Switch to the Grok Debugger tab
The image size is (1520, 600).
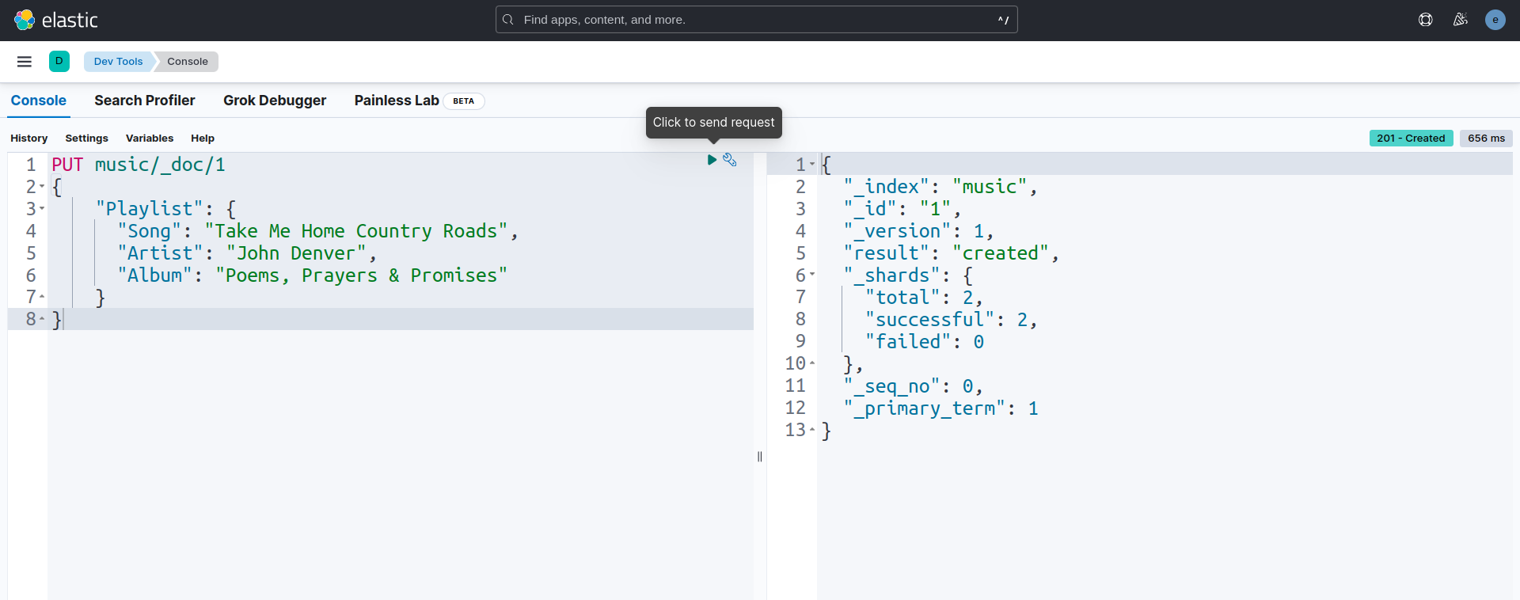275,101
